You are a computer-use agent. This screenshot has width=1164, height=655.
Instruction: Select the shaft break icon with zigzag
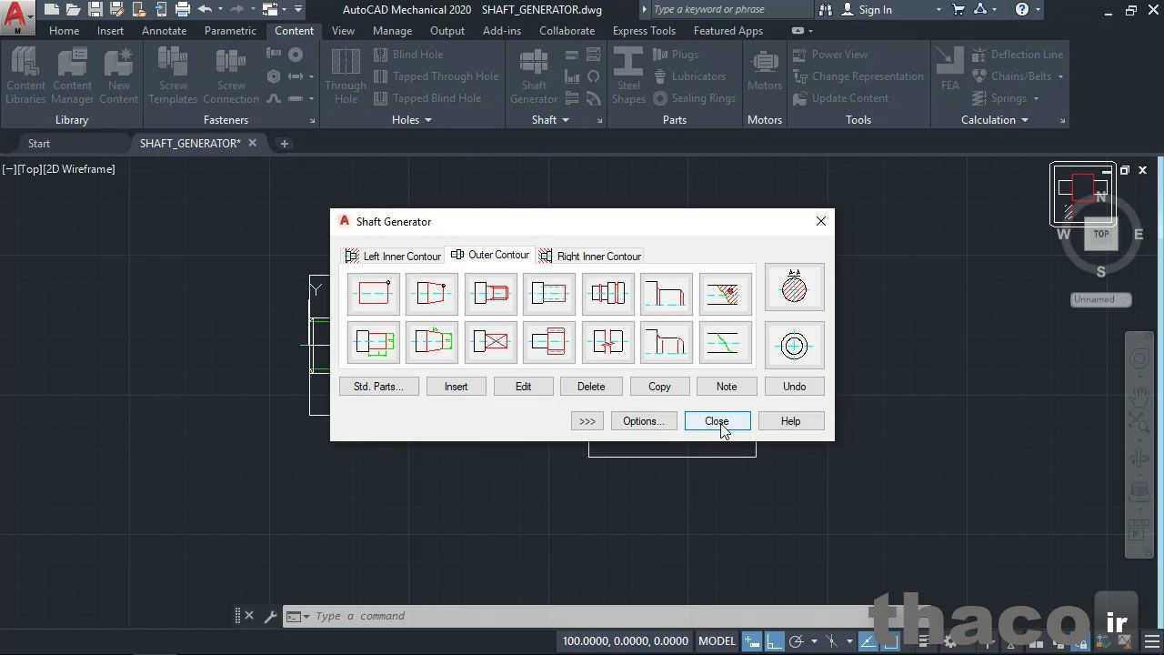608,342
